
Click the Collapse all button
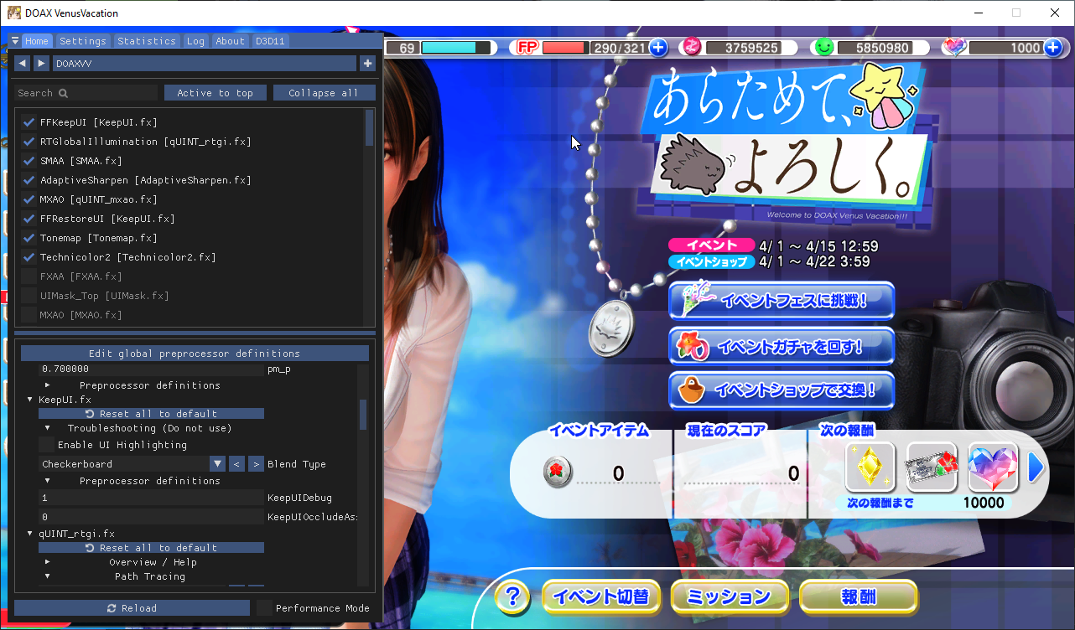[x=324, y=93]
